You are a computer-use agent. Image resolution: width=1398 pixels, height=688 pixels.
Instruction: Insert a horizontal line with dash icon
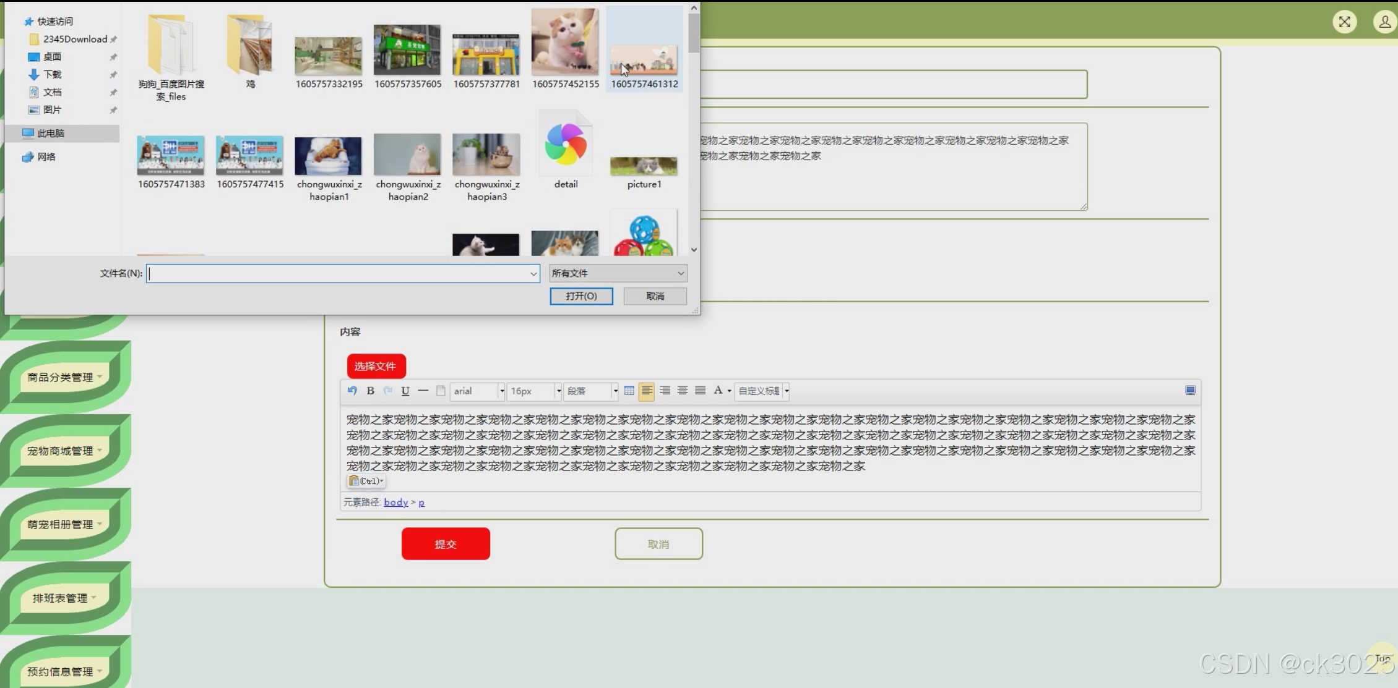pyautogui.click(x=423, y=391)
